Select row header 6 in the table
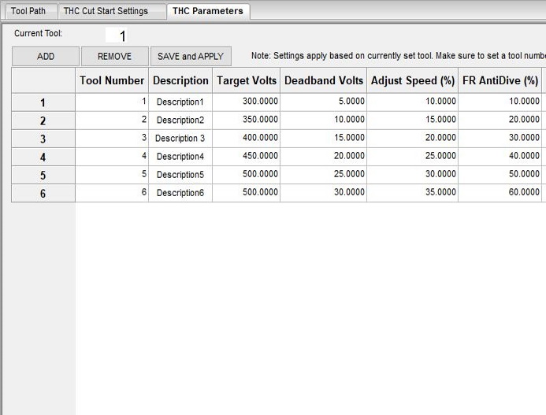The image size is (546, 415). pos(43,193)
